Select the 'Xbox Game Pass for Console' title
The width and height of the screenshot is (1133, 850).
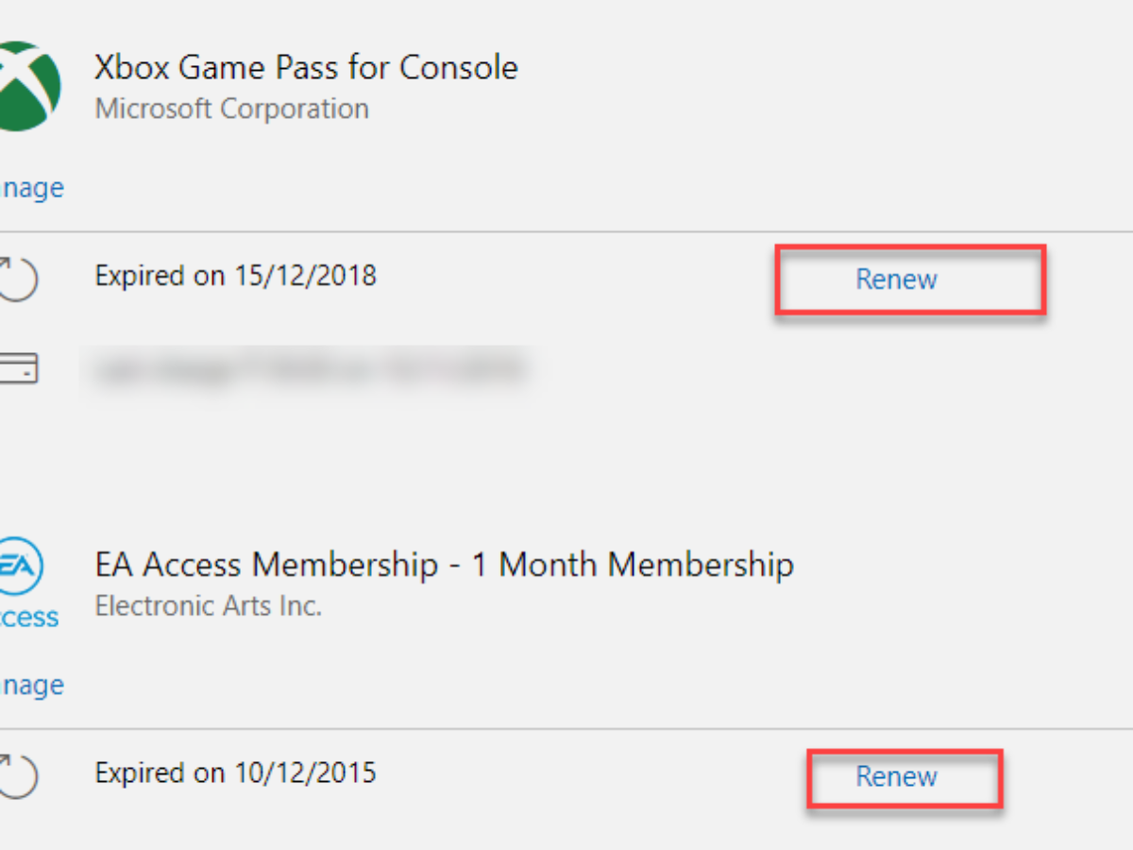(x=306, y=68)
